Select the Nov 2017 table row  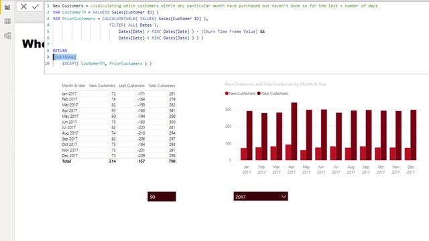pyautogui.click(x=119, y=150)
